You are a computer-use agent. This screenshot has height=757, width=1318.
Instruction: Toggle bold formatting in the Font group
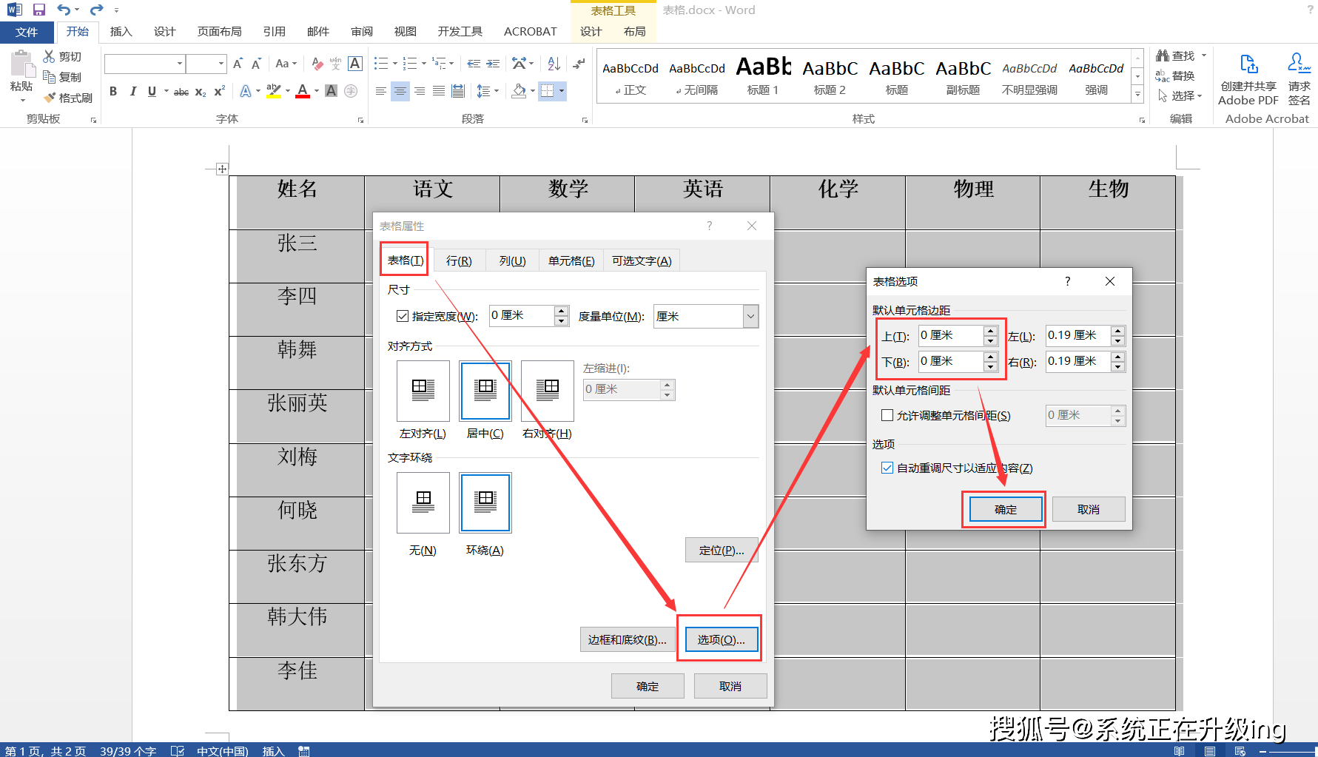click(x=113, y=91)
